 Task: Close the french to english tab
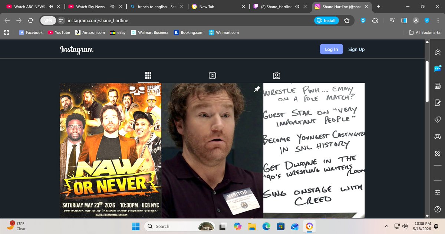pos(182,7)
